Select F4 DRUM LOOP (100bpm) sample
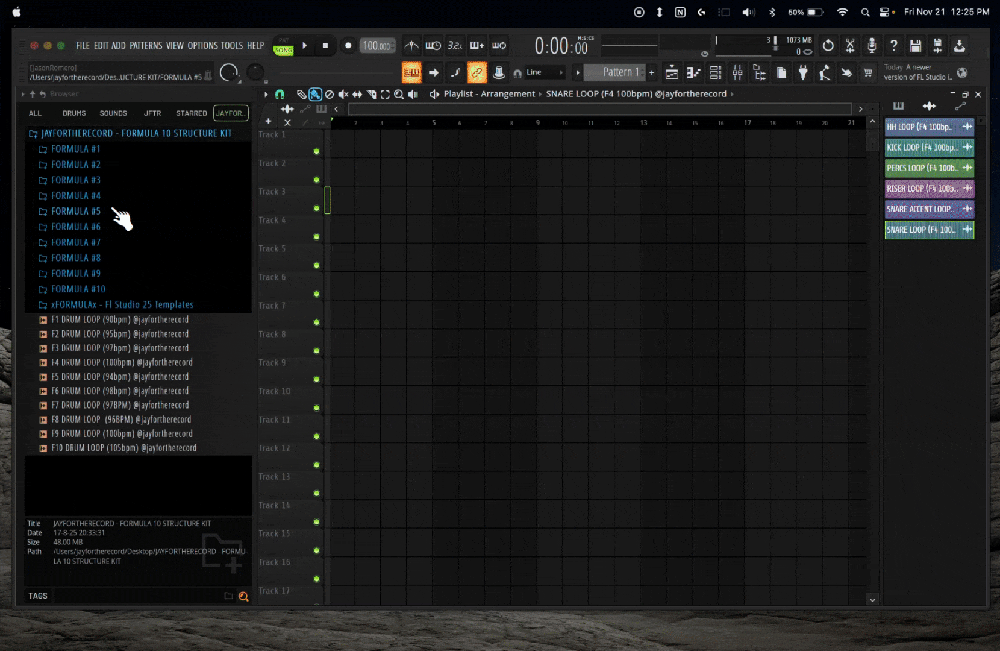Viewport: 1000px width, 651px height. (x=122, y=363)
